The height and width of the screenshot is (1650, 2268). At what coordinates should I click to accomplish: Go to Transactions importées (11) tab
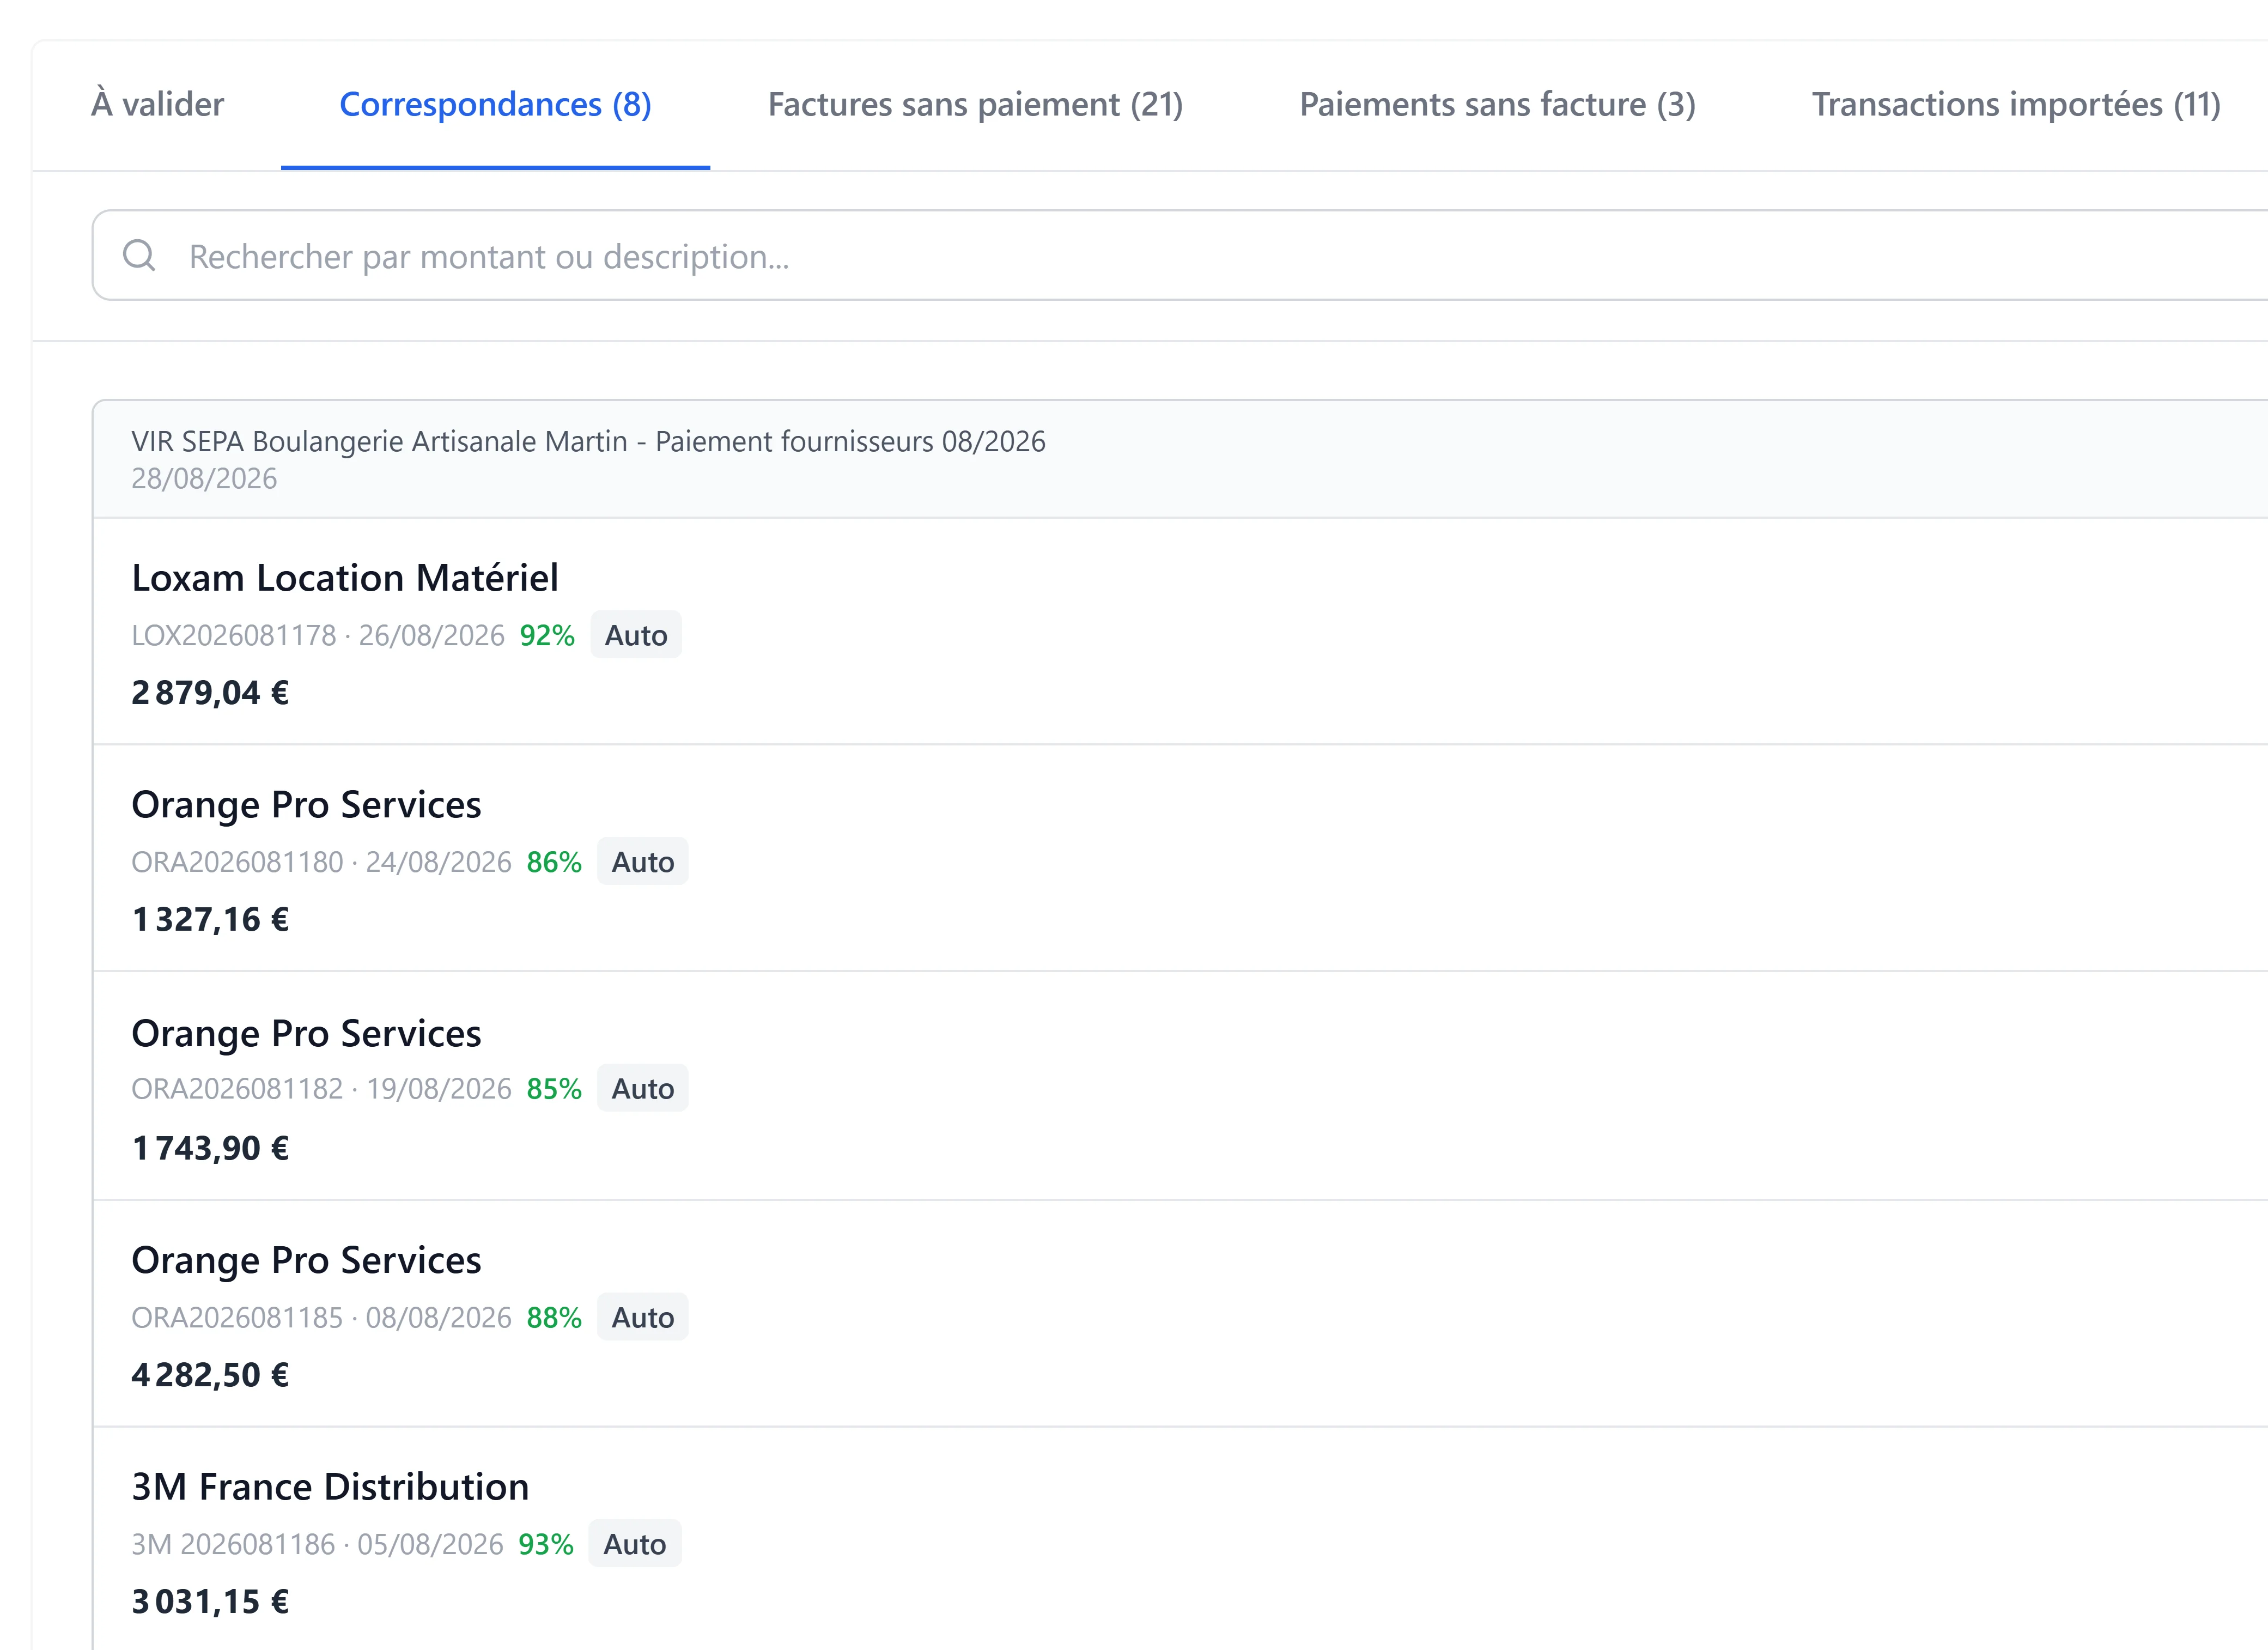point(2016,104)
